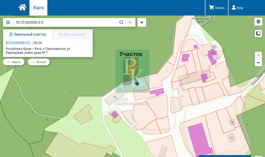
Task: Click the magnifier search icon
Action: click(x=121, y=22)
